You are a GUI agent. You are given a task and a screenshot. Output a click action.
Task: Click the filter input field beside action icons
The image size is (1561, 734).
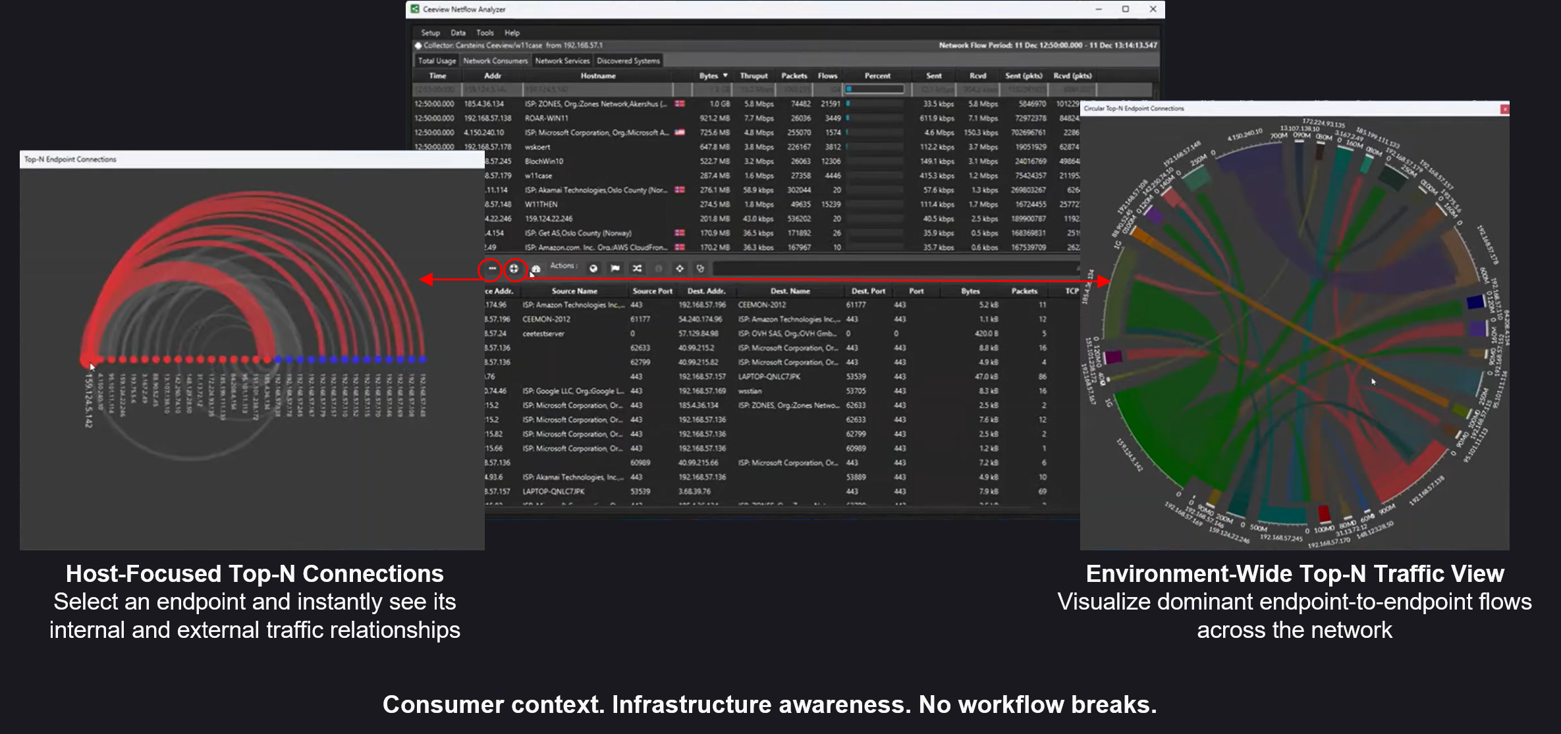[894, 269]
